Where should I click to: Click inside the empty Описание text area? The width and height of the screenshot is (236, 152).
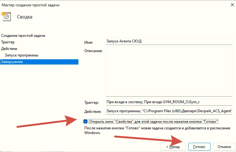(x=169, y=72)
